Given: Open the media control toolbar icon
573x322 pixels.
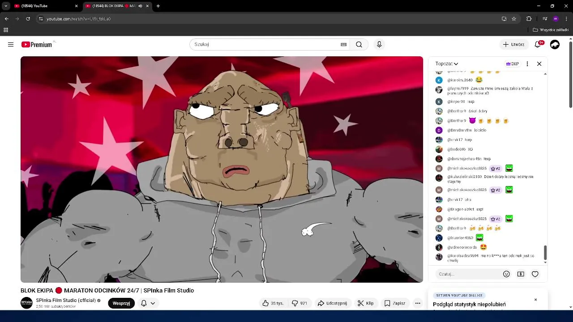Looking at the screenshot, I should [545, 19].
